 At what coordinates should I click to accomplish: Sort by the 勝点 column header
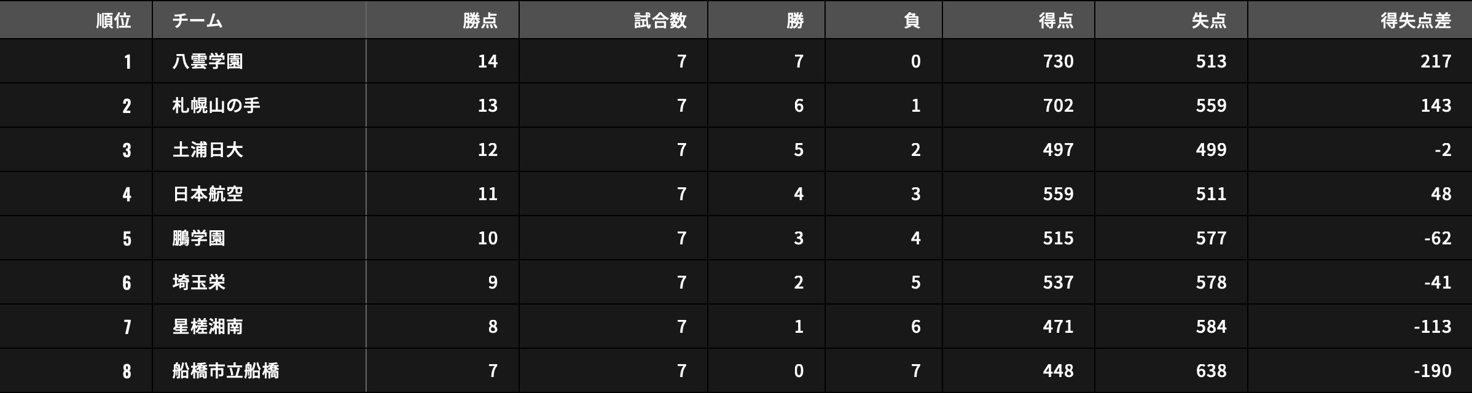[x=480, y=21]
